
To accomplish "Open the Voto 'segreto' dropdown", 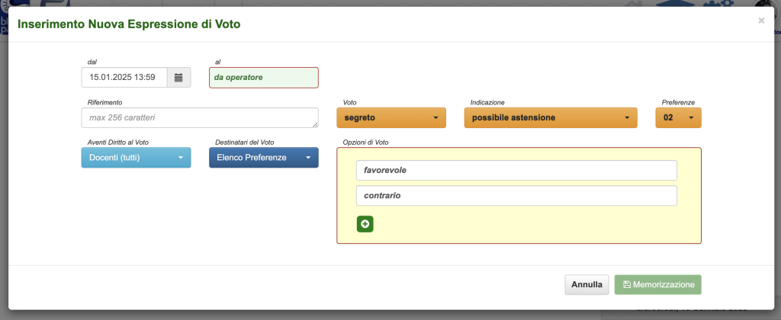I will 390,118.
